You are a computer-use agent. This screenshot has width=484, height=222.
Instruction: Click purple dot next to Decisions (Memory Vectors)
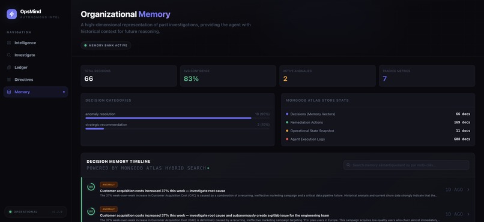(287, 114)
